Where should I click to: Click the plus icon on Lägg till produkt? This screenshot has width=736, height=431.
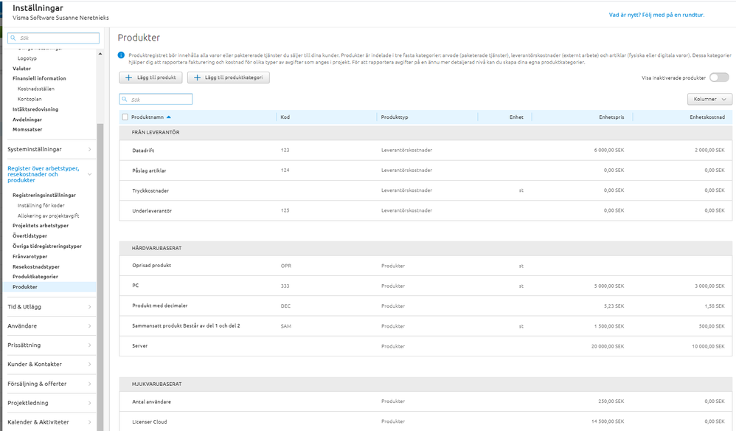(x=129, y=77)
